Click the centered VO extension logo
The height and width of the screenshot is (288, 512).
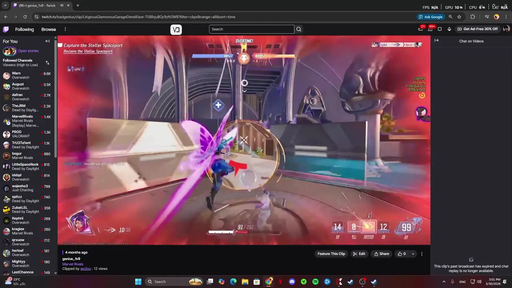click(x=176, y=30)
